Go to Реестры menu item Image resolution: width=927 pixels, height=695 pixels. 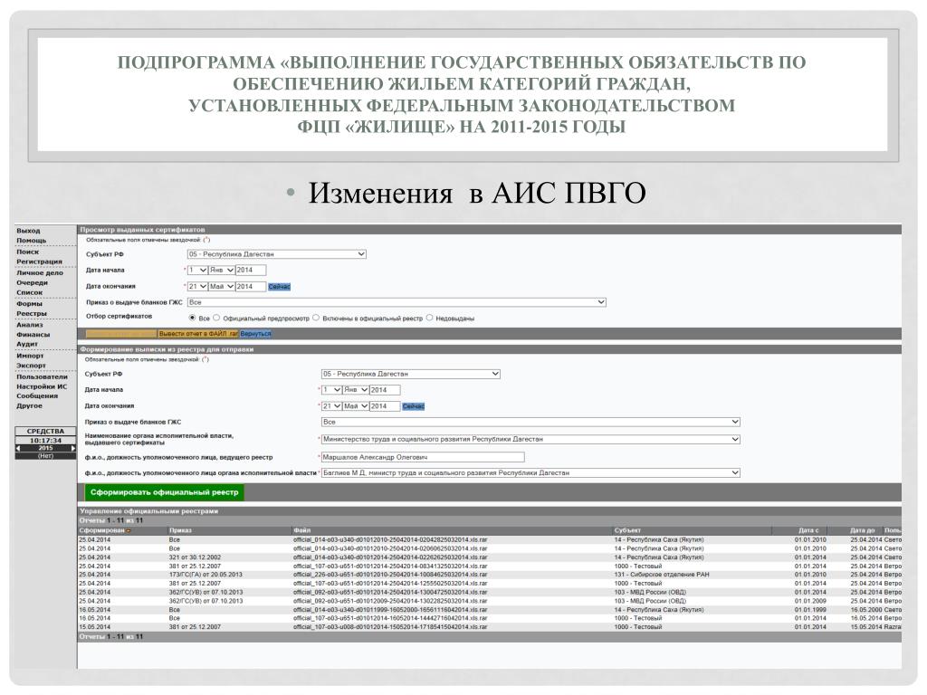tap(32, 314)
